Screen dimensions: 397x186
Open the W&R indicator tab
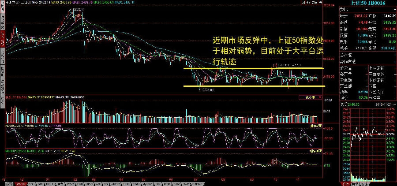click(x=70, y=184)
